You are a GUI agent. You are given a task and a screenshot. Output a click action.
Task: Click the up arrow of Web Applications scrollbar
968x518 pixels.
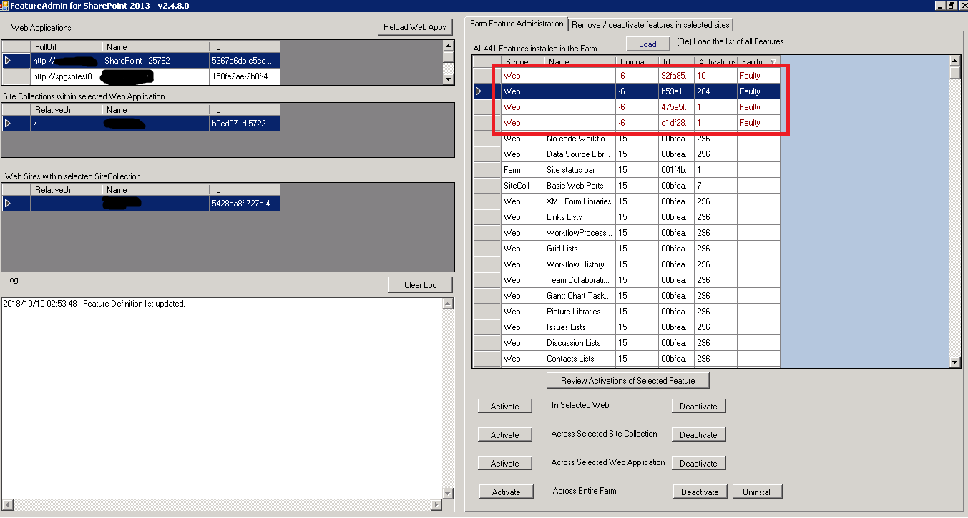[x=448, y=45]
